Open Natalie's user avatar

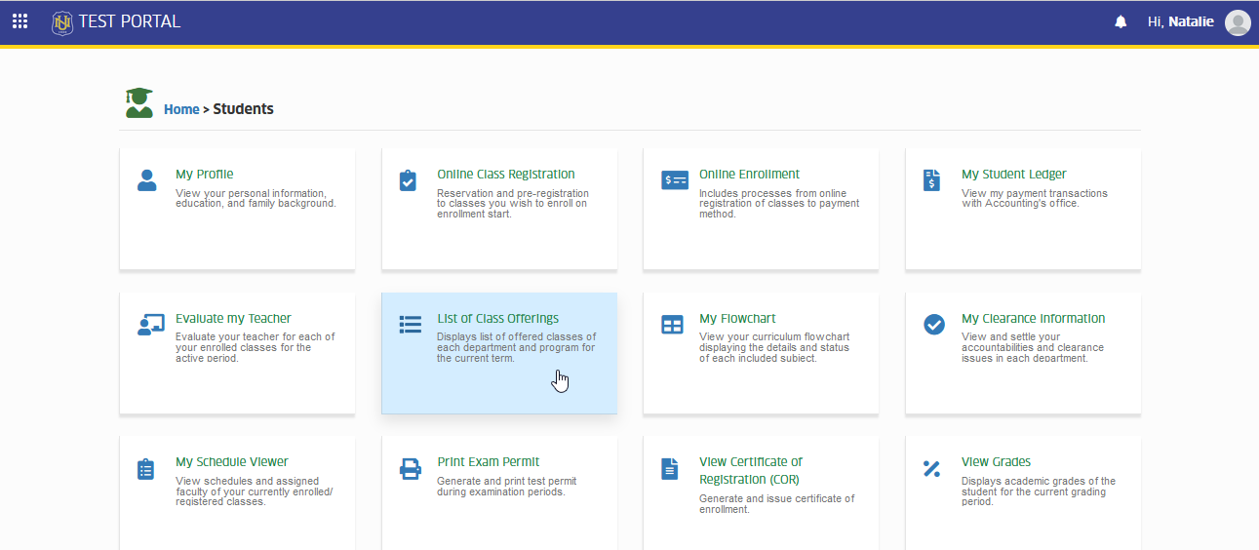1238,21
